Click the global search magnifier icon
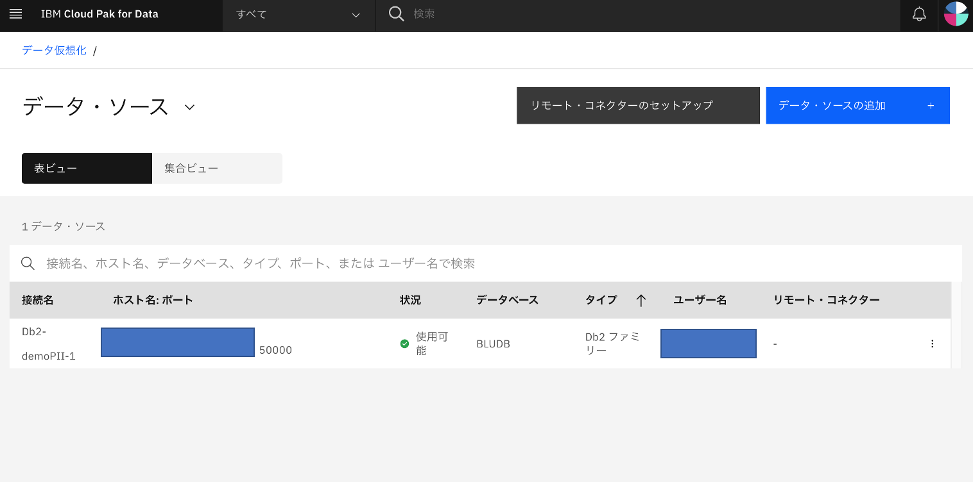 tap(396, 13)
